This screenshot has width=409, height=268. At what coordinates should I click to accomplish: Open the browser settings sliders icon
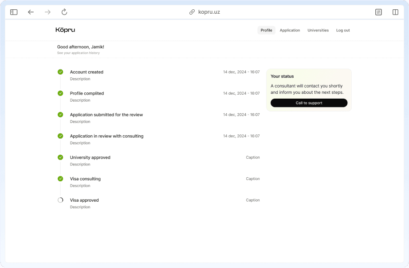tap(378, 12)
